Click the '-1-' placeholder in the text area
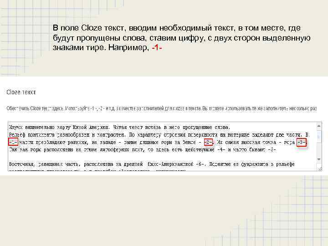Screen dimensions: 328x246 point(13,142)
